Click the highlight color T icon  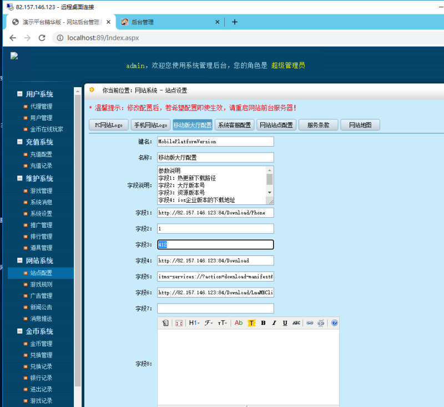pos(251,323)
